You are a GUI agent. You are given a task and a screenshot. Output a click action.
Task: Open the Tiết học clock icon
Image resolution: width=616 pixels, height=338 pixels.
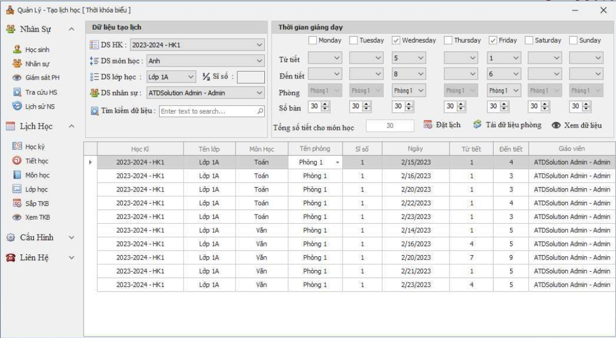tap(17, 161)
